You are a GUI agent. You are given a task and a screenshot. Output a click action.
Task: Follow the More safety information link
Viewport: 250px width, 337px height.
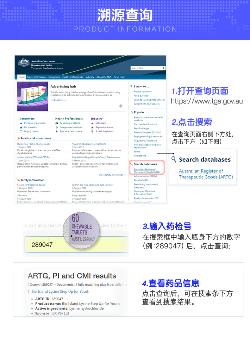[112, 175]
